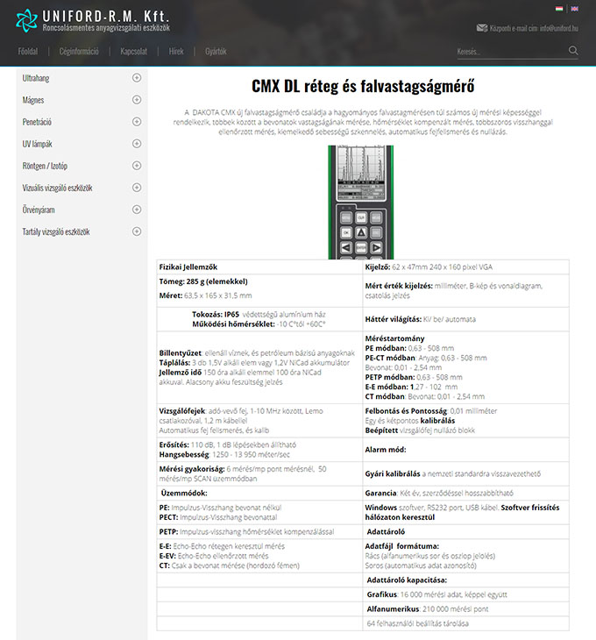Click the Adatfájl formátuma text
The height and width of the screenshot is (640, 596).
point(401,546)
